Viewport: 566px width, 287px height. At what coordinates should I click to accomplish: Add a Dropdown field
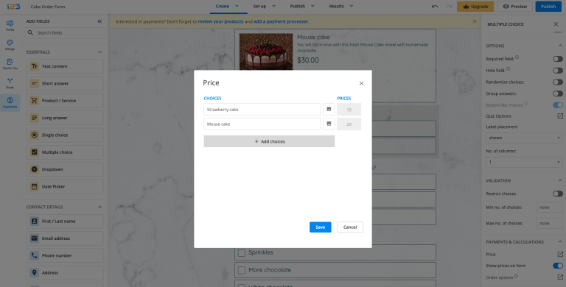click(65, 169)
